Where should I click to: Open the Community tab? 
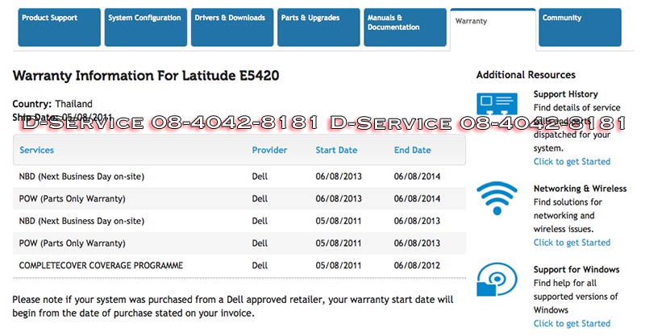pos(580,27)
